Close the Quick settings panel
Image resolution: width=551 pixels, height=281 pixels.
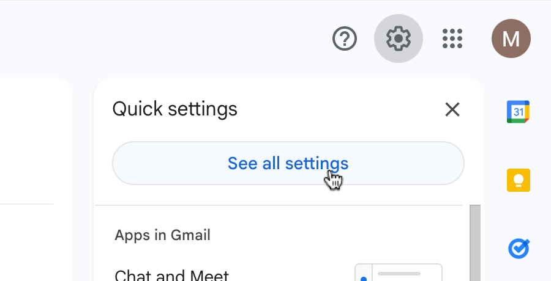tap(452, 110)
